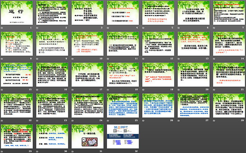Click the animation star icon below slide 3
The image size is (246, 153).
[73, 28]
